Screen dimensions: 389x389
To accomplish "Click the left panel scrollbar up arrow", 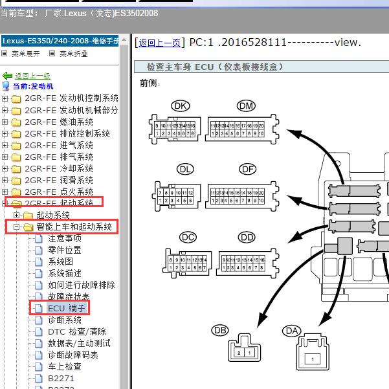I will [x=124, y=39].
